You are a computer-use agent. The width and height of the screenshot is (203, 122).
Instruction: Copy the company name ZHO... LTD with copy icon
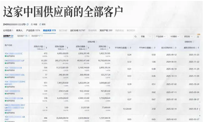28,24
